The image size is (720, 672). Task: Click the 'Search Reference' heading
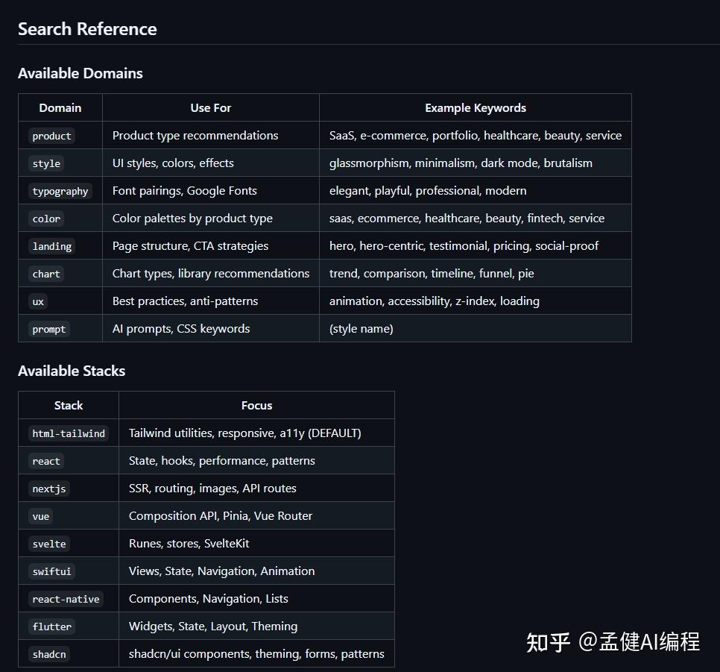(x=87, y=29)
